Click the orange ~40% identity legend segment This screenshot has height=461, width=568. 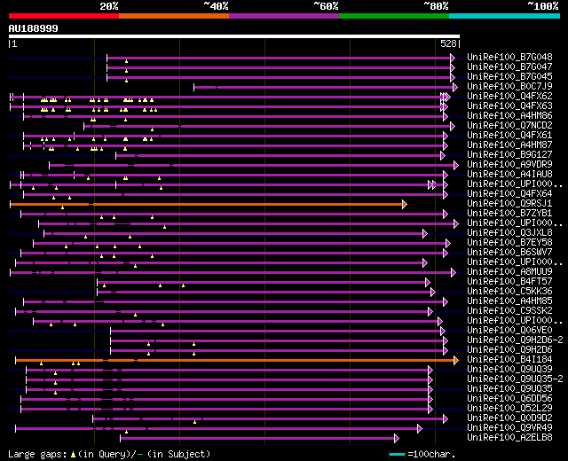174,16
